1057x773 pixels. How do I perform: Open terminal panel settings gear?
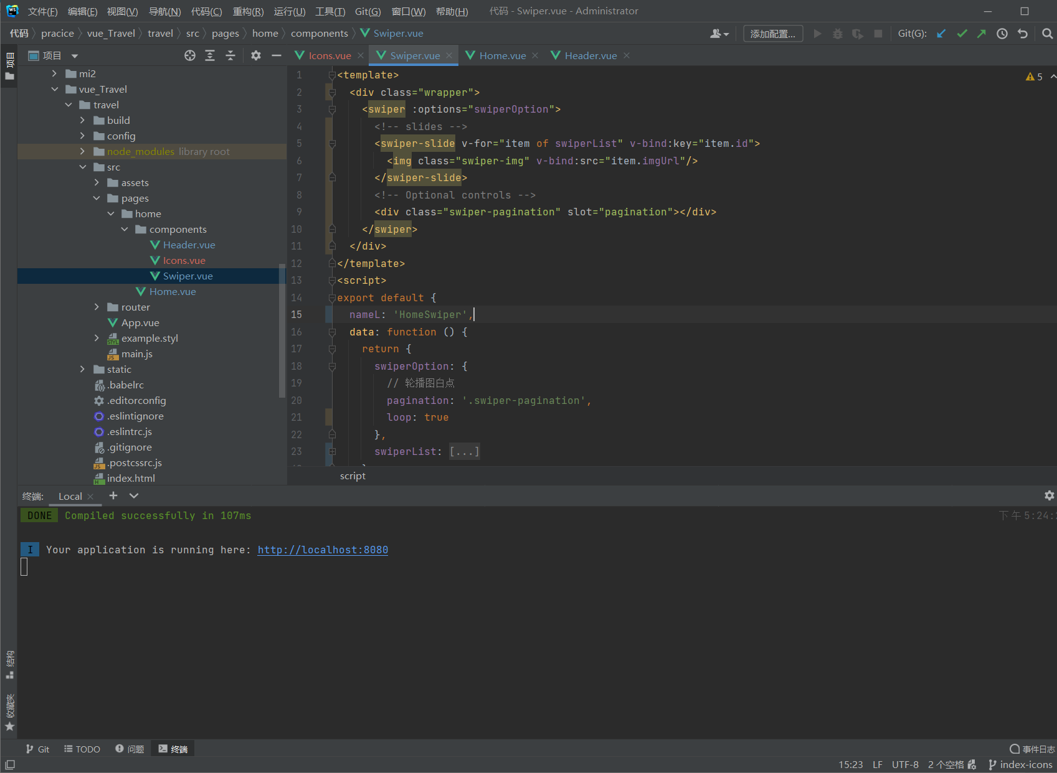click(x=1049, y=495)
